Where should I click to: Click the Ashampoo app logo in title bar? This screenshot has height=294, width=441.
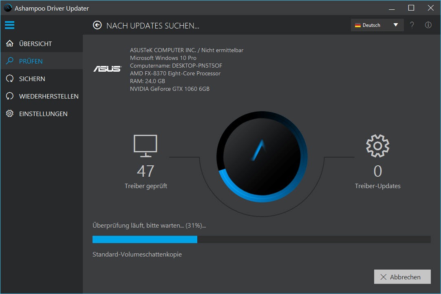(8, 8)
